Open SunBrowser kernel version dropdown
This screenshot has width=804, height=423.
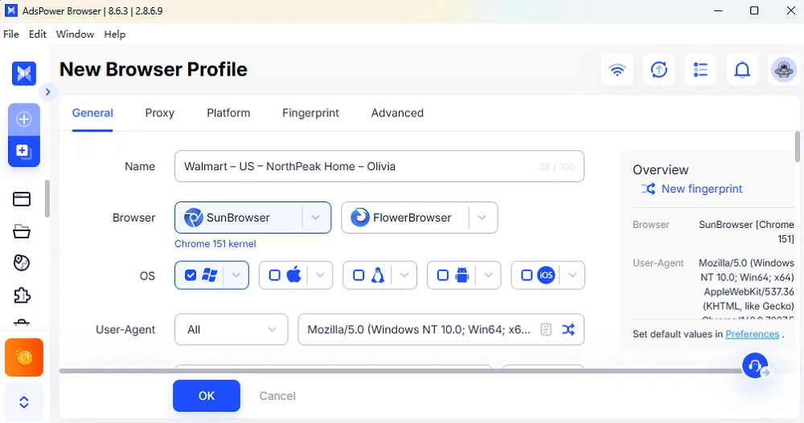[x=315, y=218]
